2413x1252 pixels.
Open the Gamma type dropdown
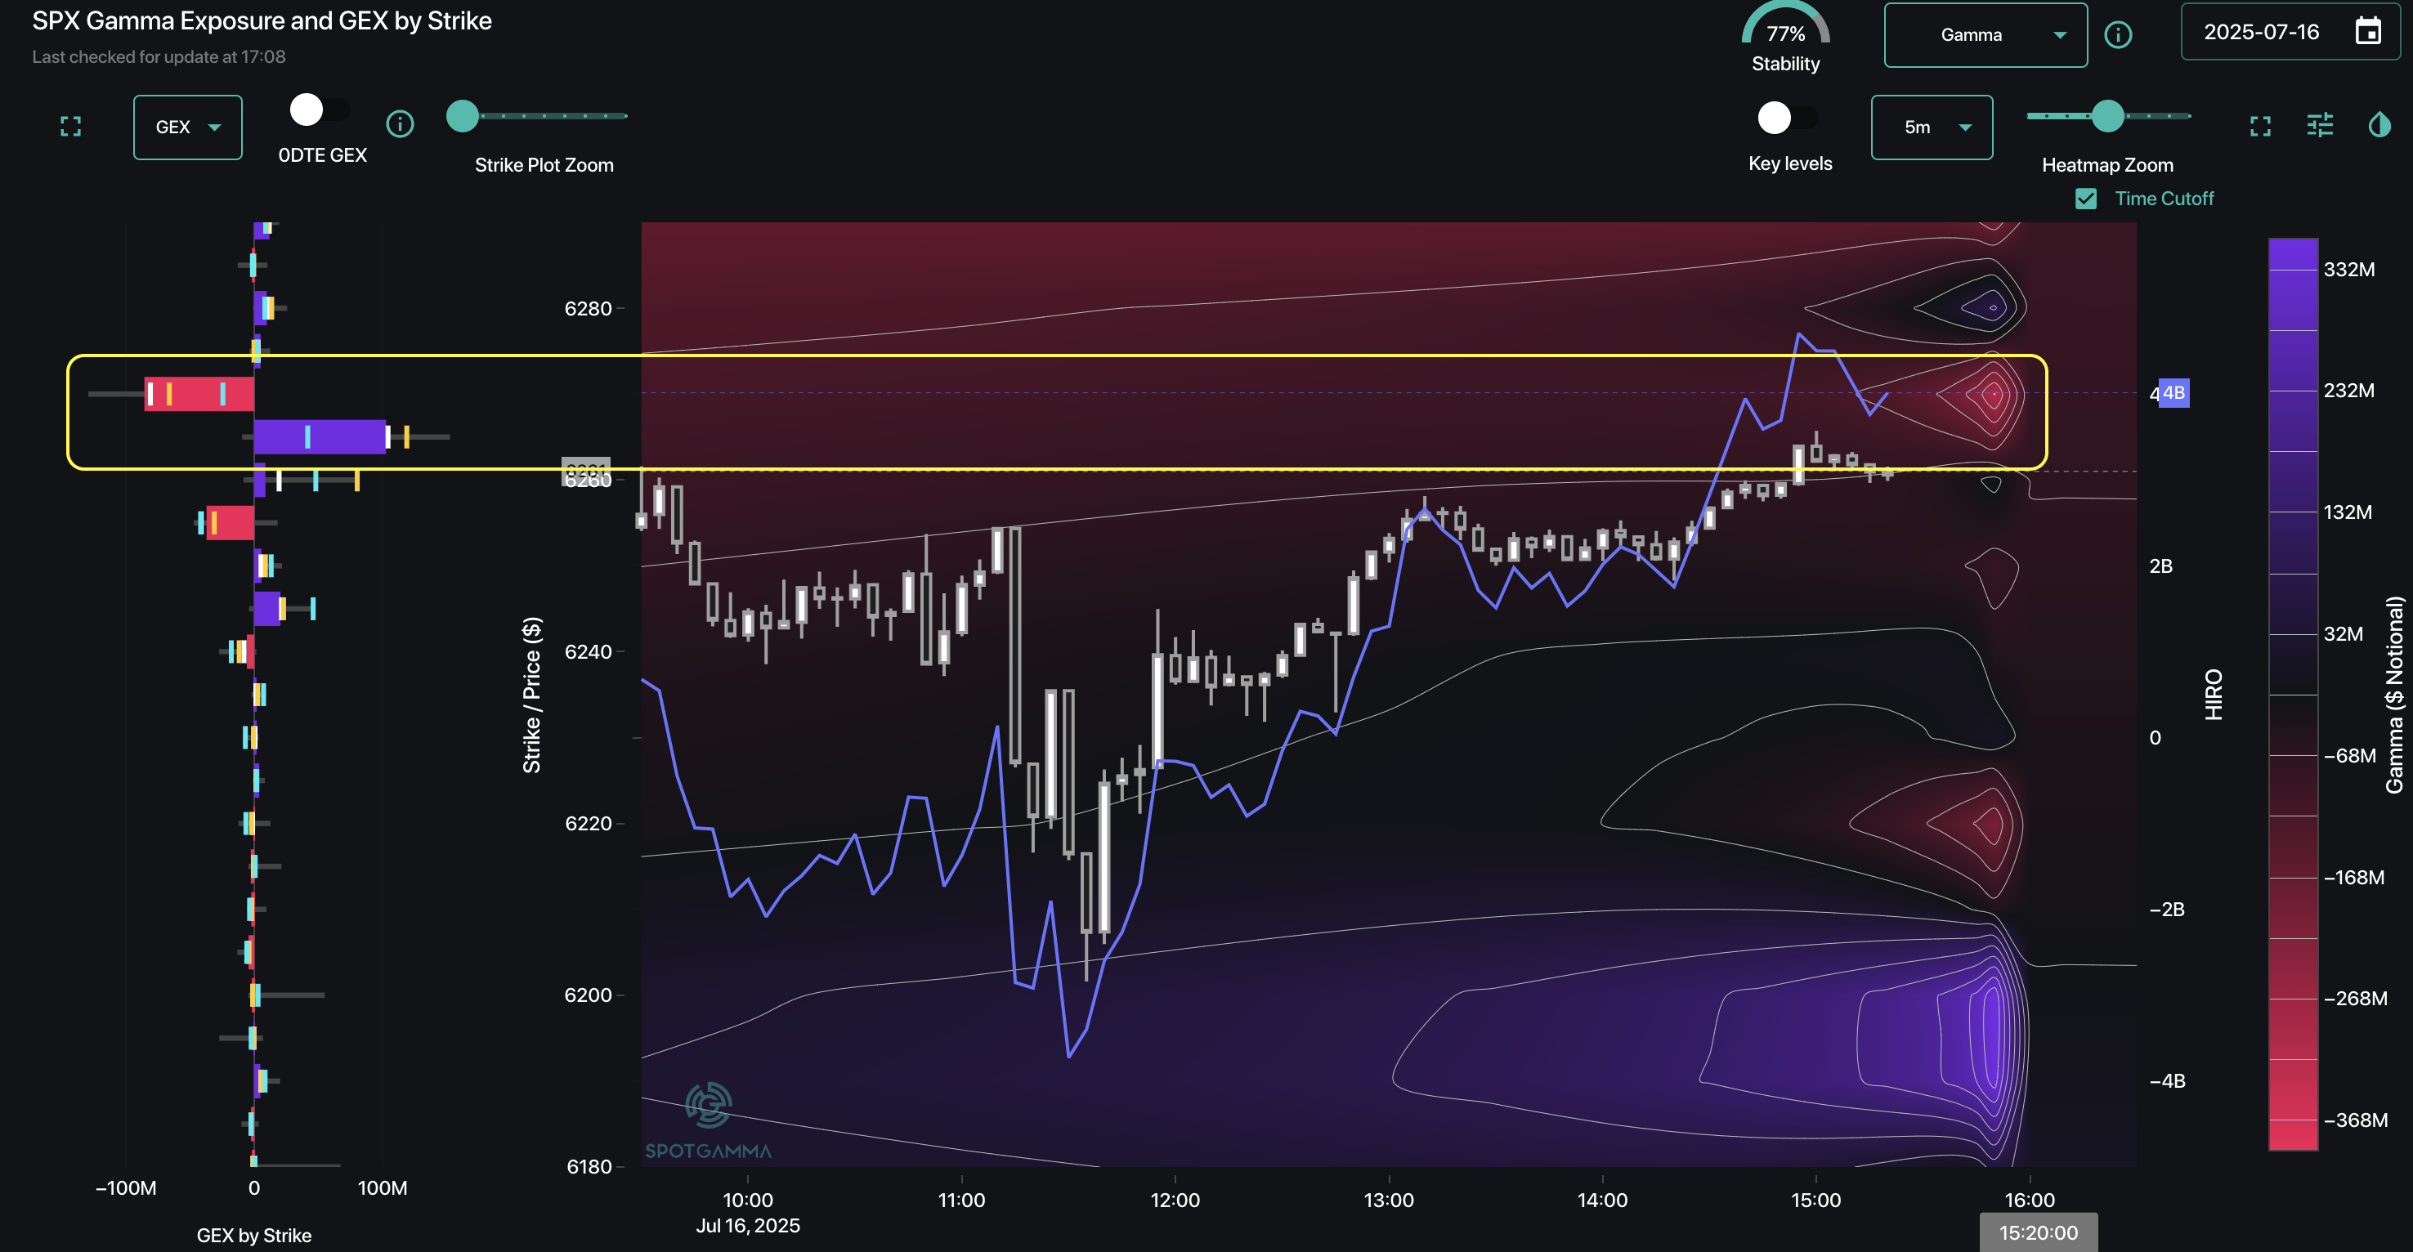click(1985, 36)
